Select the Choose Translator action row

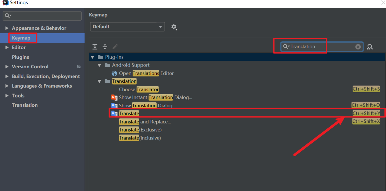tap(138, 89)
